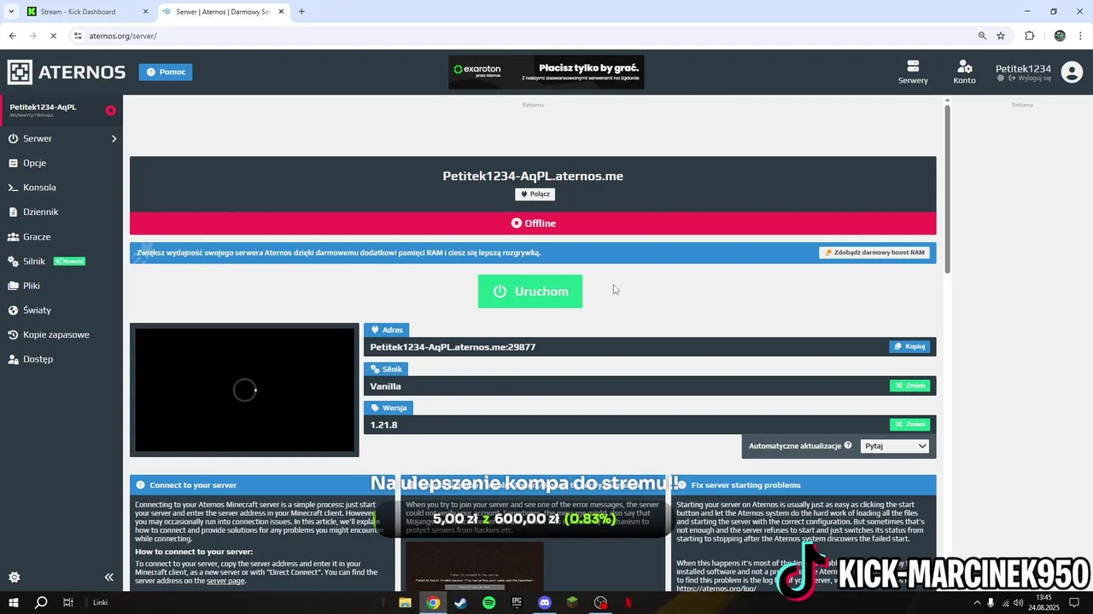The height and width of the screenshot is (614, 1093).
Task: Open Steam from the taskbar
Action: click(460, 602)
